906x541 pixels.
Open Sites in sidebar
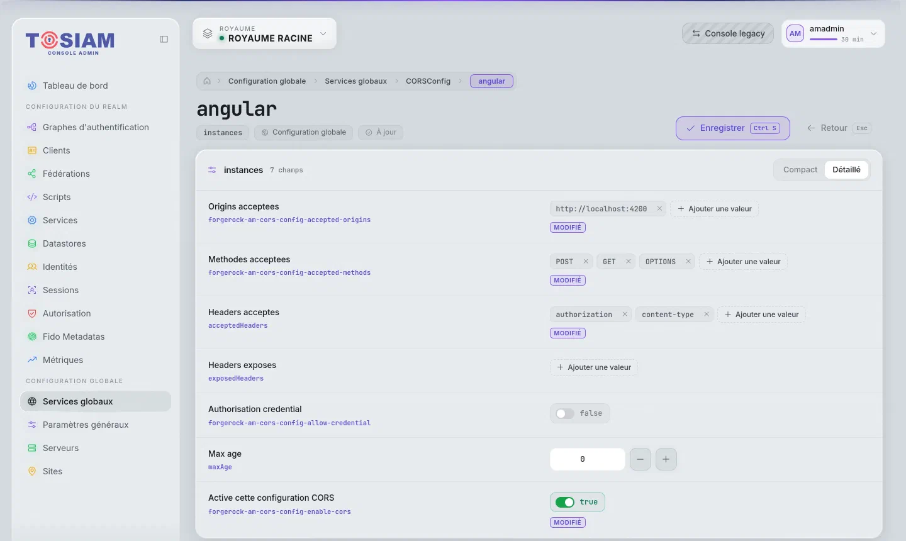96,471
